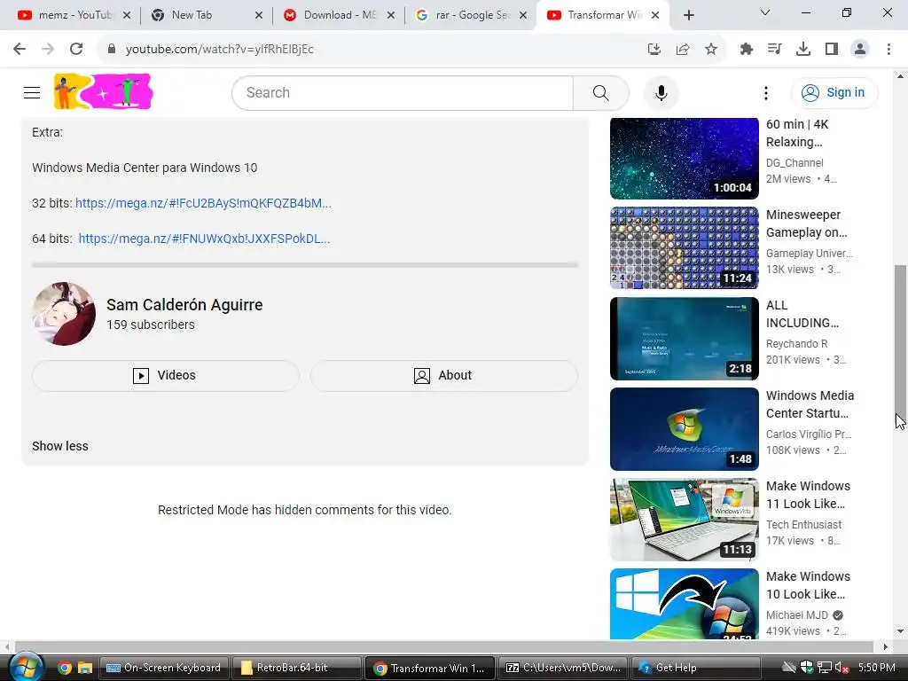This screenshot has height=681, width=908.
Task: Click the muted volume tray icon
Action: (x=842, y=668)
